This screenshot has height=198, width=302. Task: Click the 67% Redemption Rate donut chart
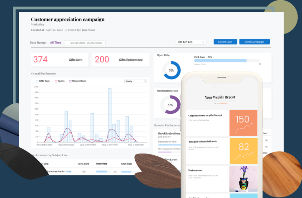(x=170, y=105)
